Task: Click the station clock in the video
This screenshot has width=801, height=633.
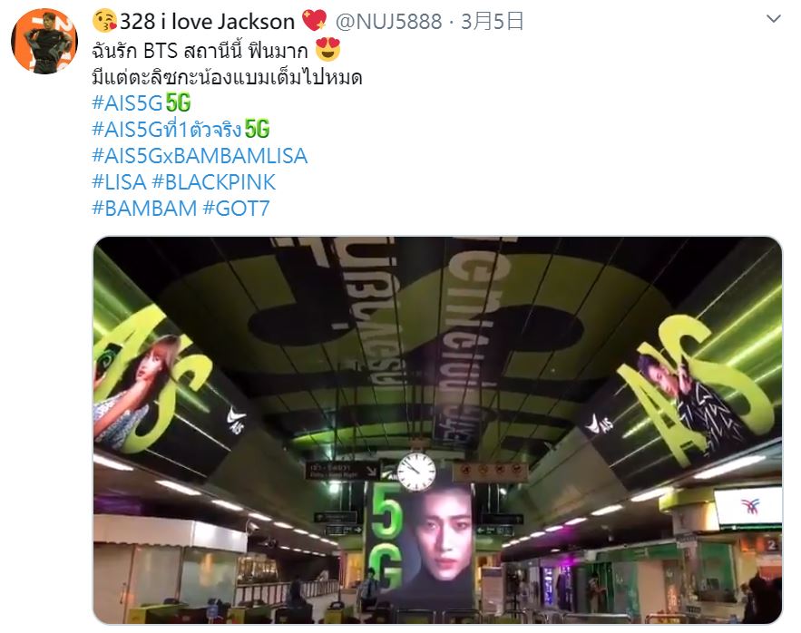Action: click(417, 471)
